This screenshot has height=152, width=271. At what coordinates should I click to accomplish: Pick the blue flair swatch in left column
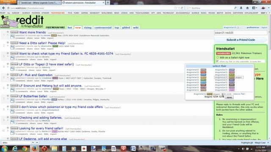203,75
